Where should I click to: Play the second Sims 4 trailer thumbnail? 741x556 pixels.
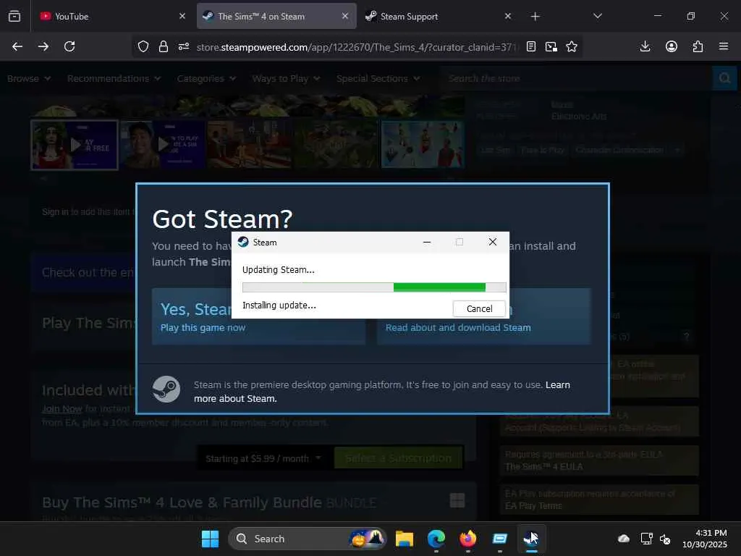163,145
